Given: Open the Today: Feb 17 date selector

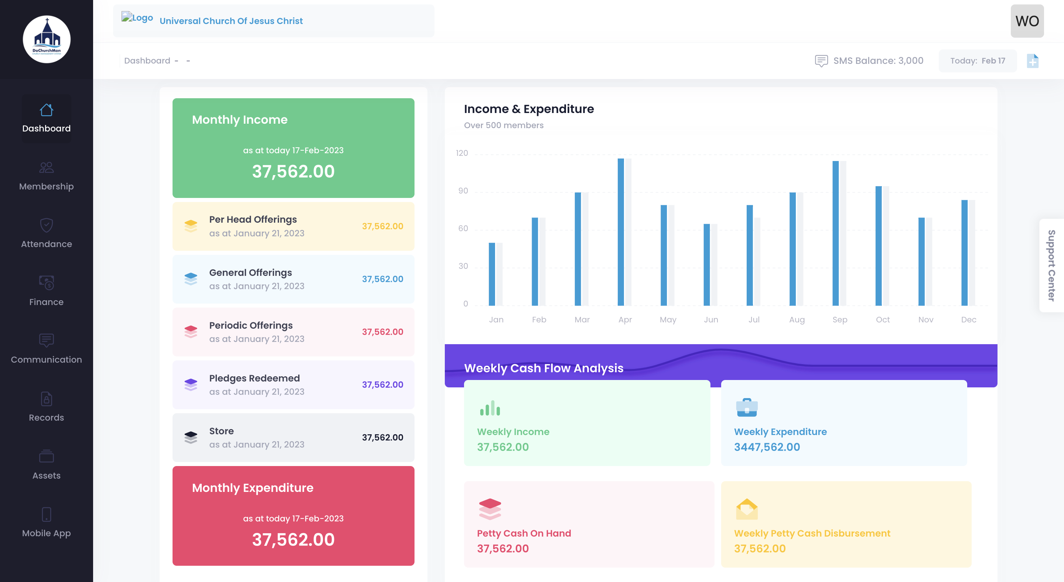Looking at the screenshot, I should click(x=977, y=60).
